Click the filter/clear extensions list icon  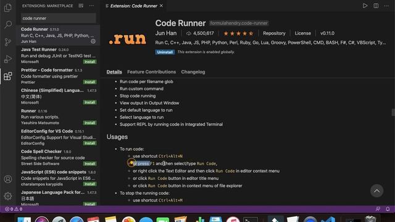pos(81,6)
